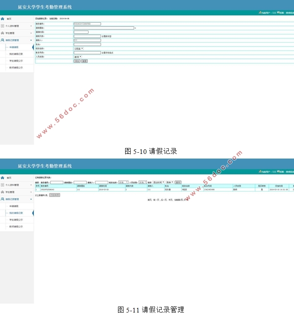
Task: Select 申请请假 menu item in Figure 5-11
Action: (x=14, y=206)
